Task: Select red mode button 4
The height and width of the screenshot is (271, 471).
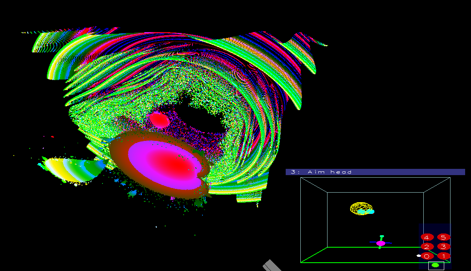Action: pos(427,237)
